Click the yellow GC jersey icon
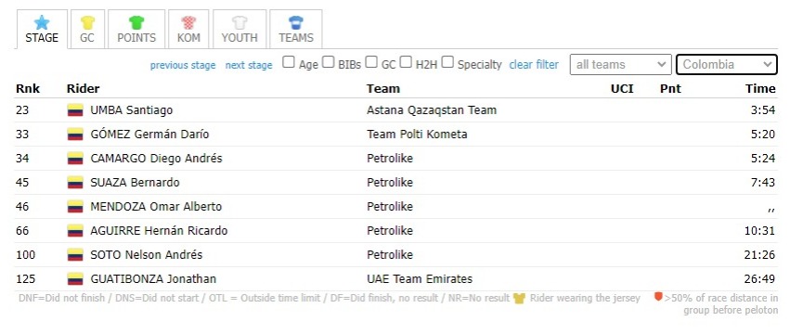The width and height of the screenshot is (790, 334). [x=87, y=22]
